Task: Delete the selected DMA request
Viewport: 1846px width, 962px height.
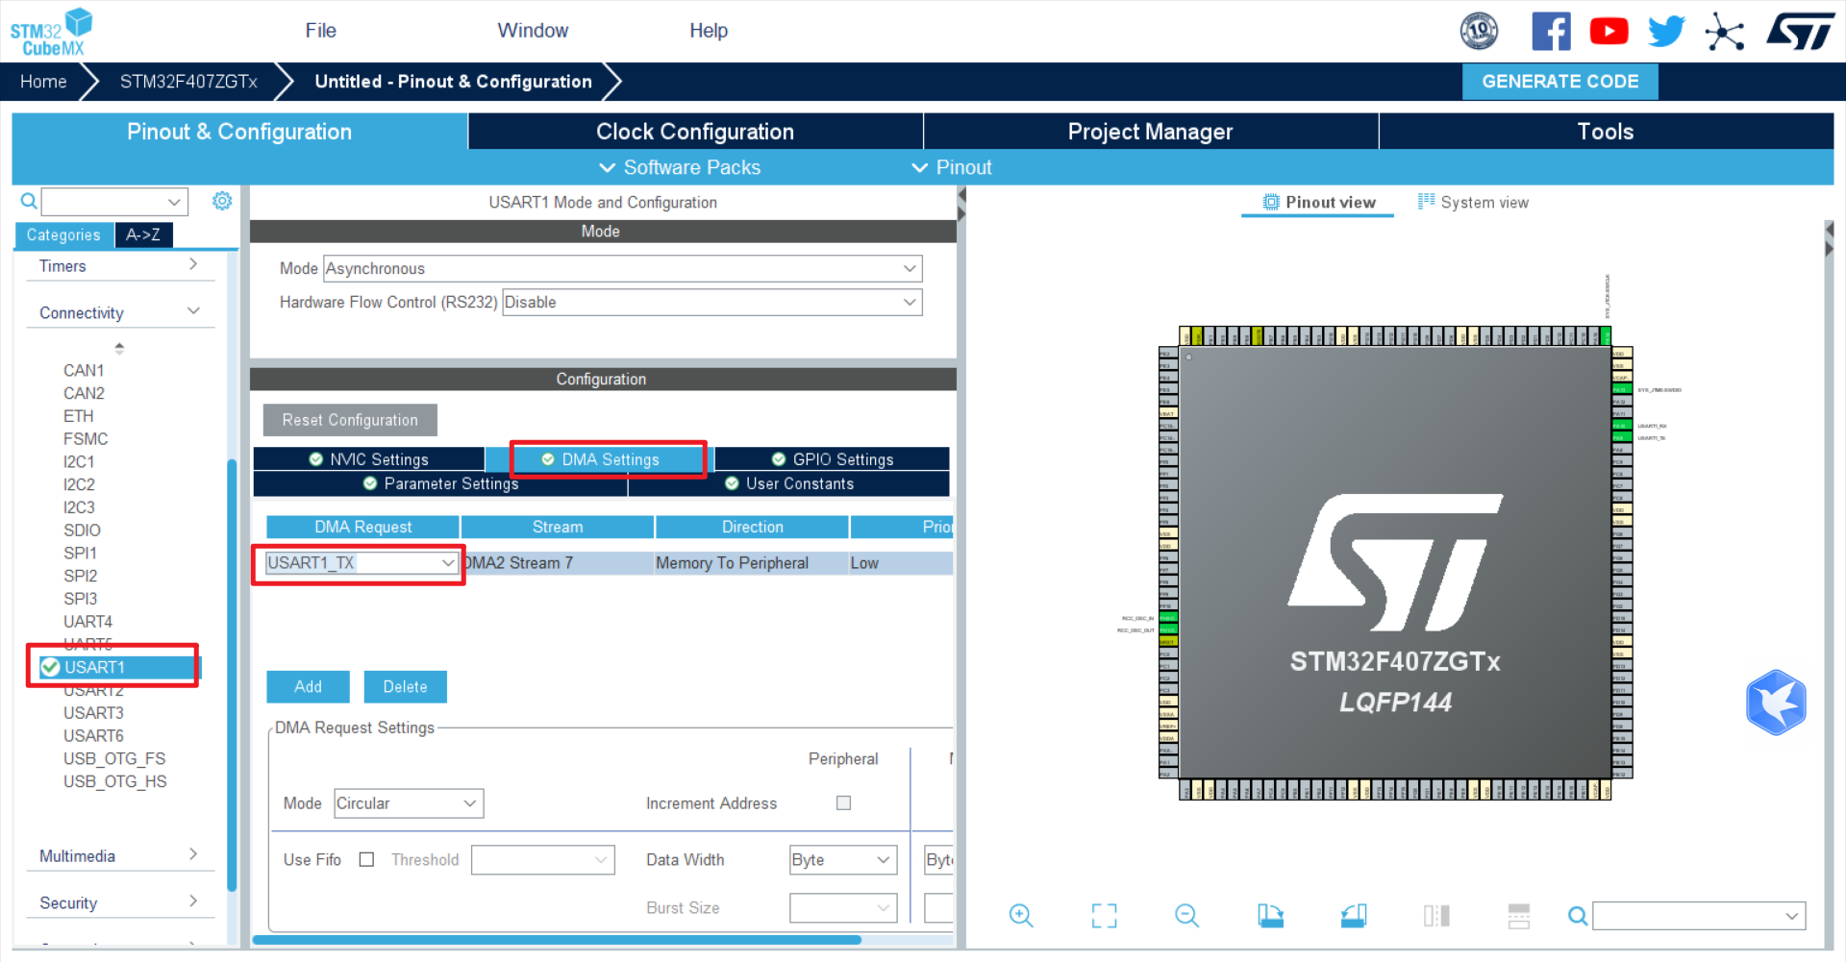Action: pyautogui.click(x=405, y=686)
